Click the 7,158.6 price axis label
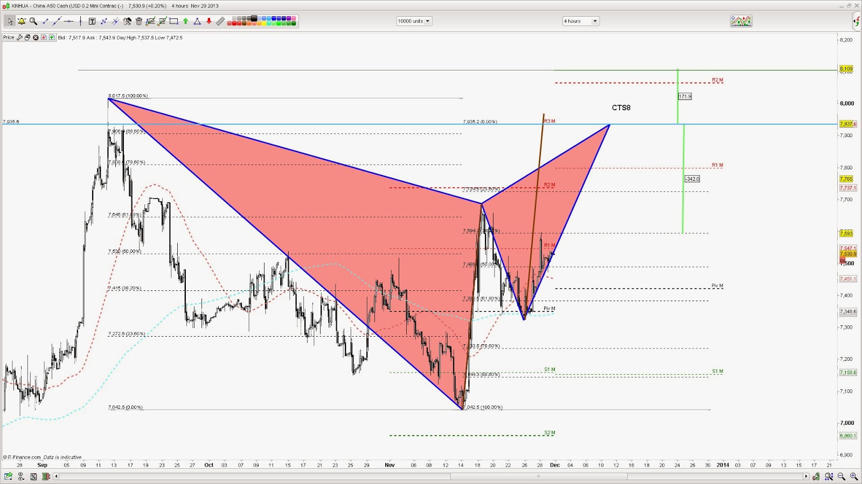 tap(848, 372)
